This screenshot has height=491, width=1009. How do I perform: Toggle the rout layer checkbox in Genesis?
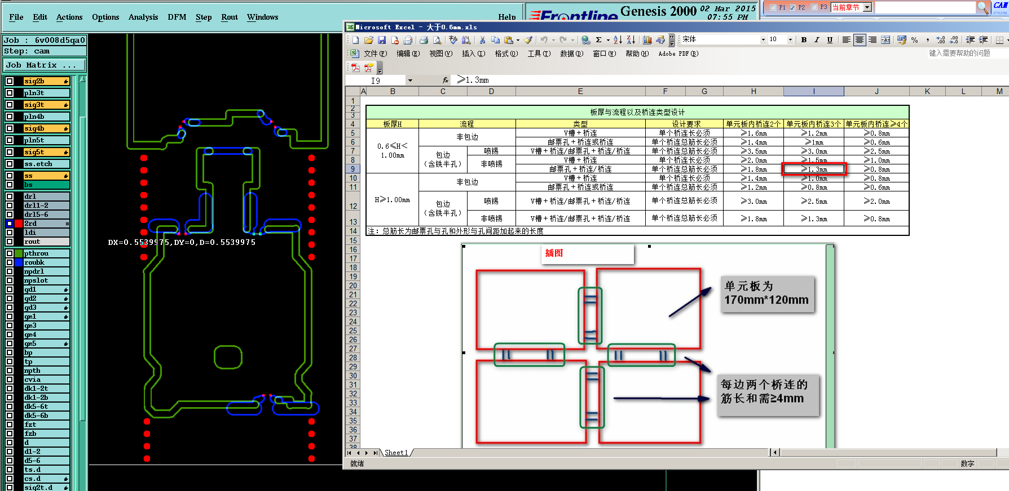(10, 242)
